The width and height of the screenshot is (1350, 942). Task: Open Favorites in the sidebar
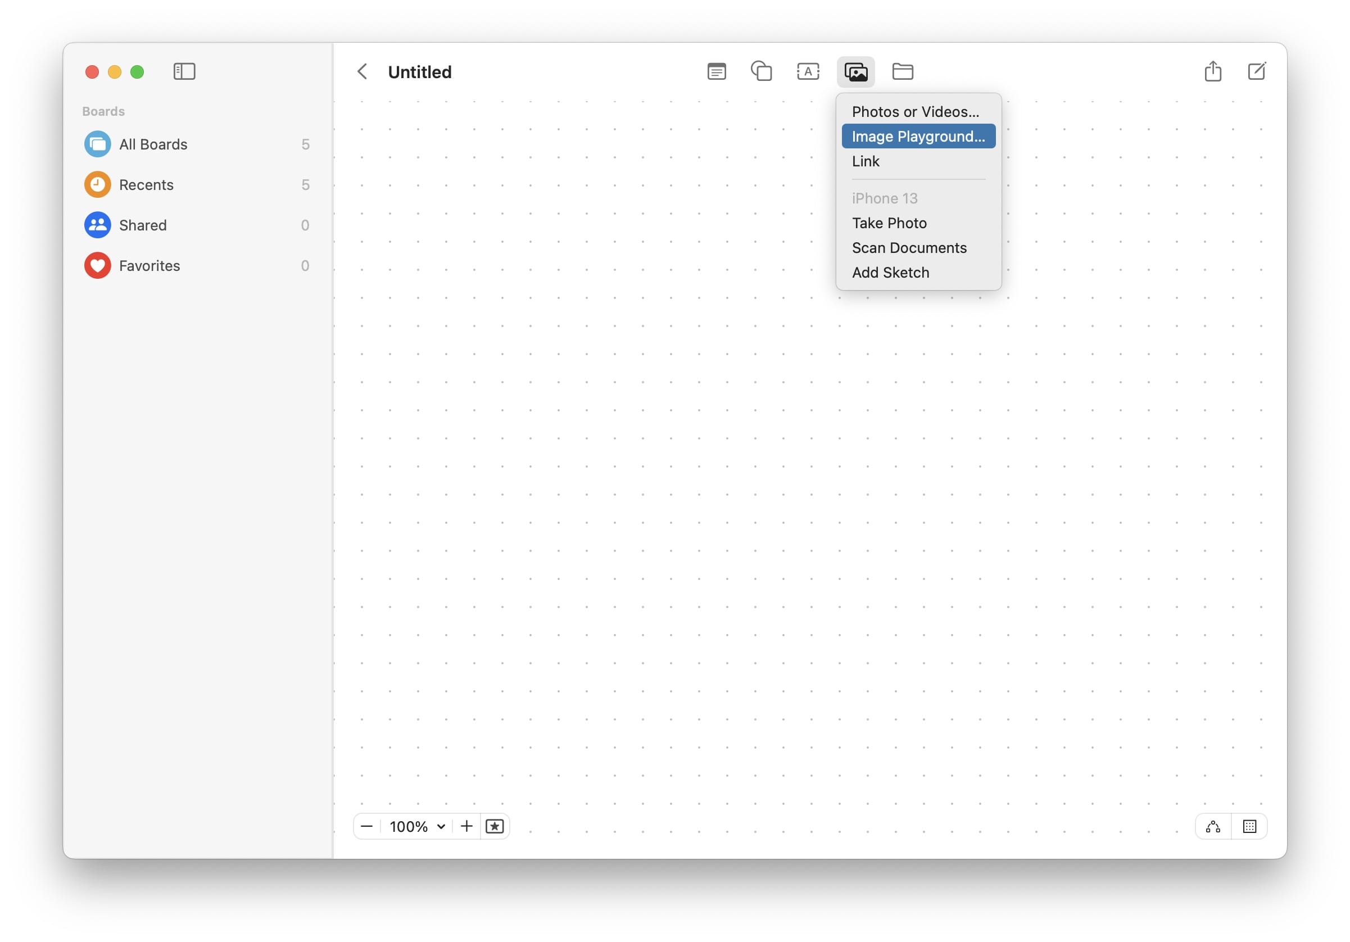pos(197,266)
